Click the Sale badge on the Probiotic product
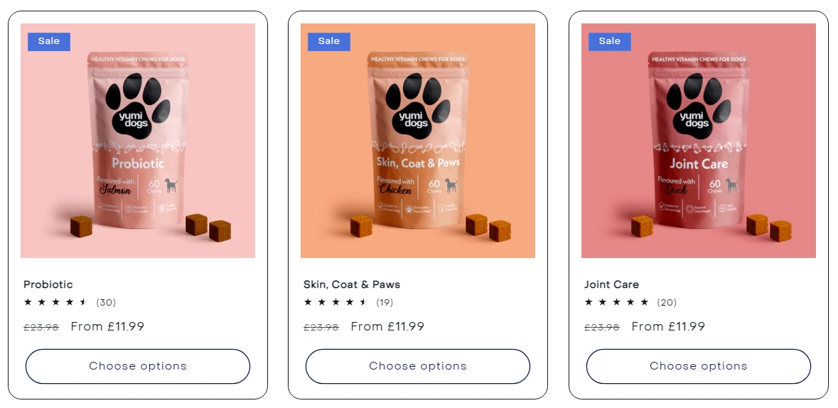Screen dimensions: 838x408 click(x=48, y=42)
